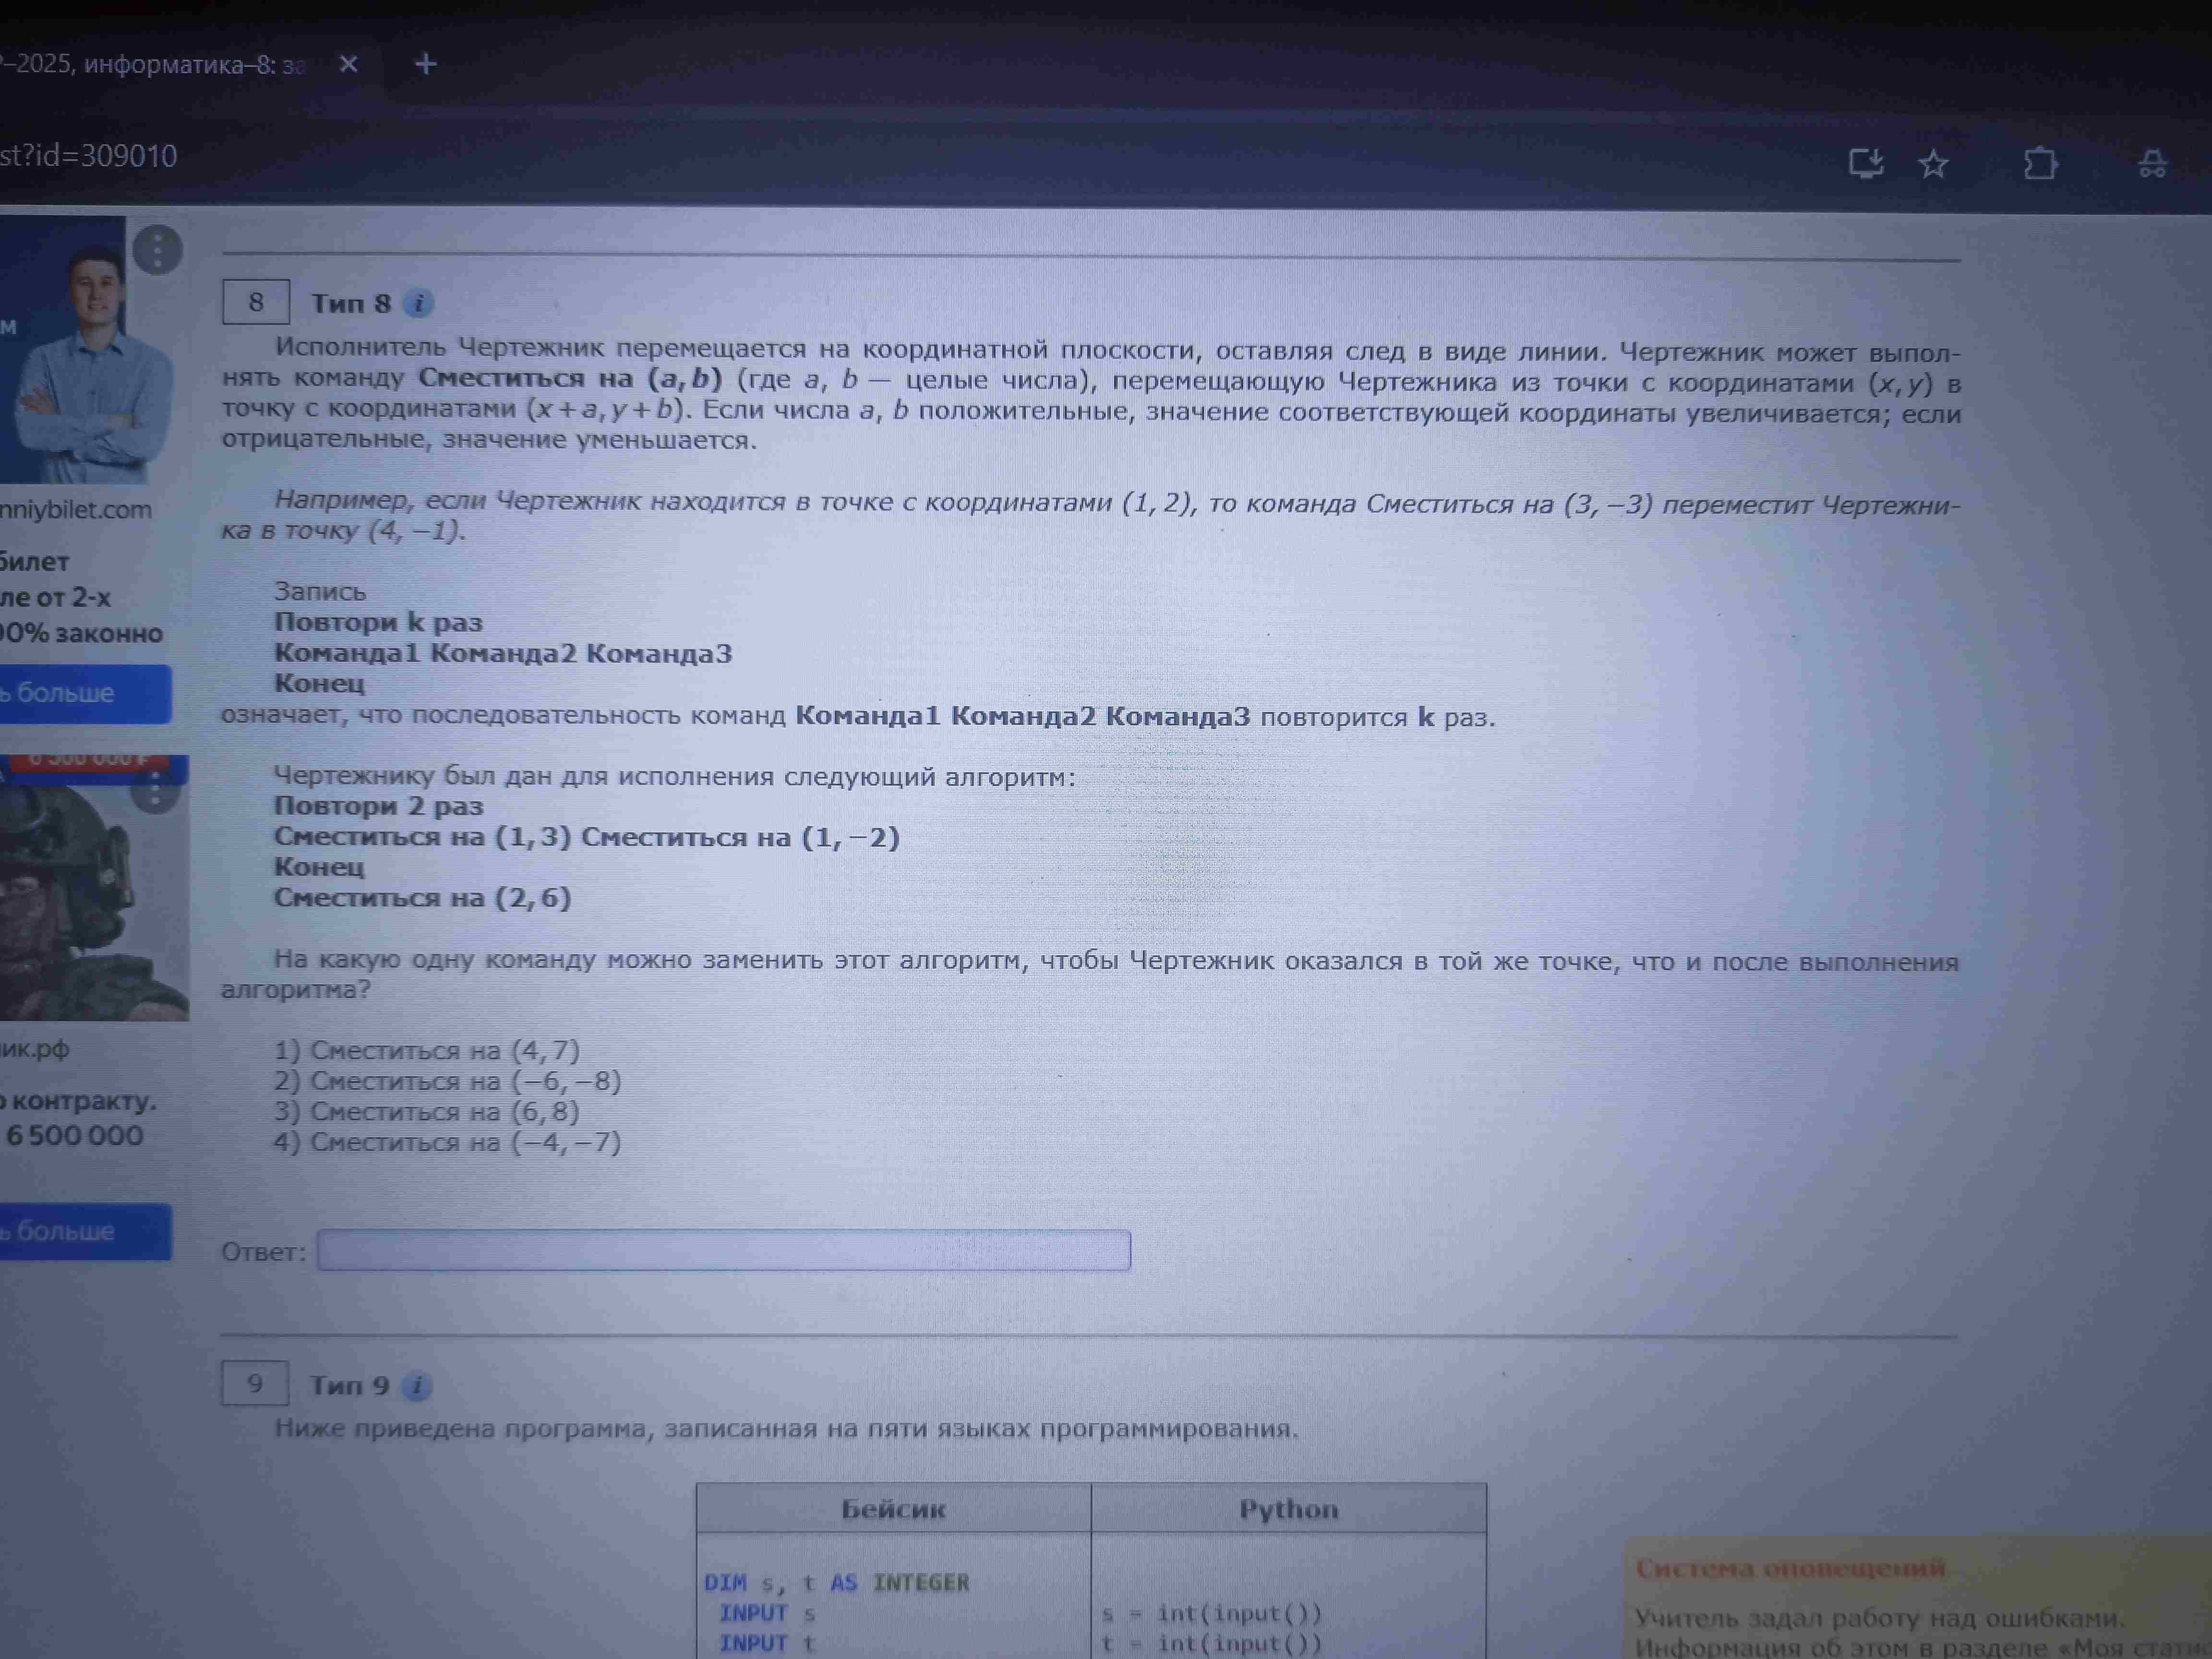Open the info icon next to Тип 9

pos(417,1386)
